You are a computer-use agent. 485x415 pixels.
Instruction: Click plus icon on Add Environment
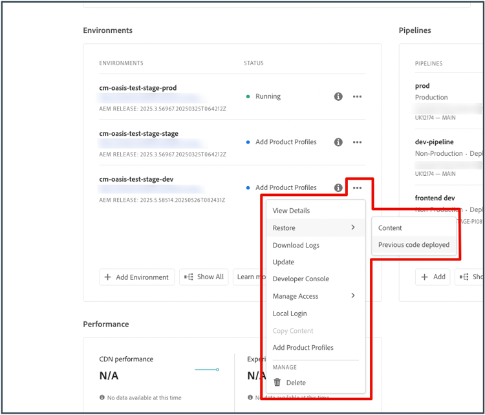(x=107, y=277)
